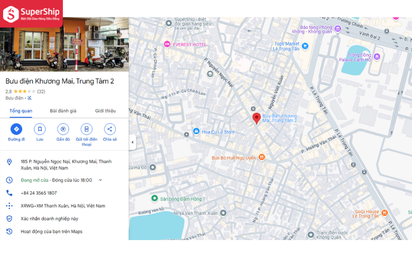The image size is (412, 257).
Task: Open the Gần đó nearby search icon
Action: [x=63, y=129]
